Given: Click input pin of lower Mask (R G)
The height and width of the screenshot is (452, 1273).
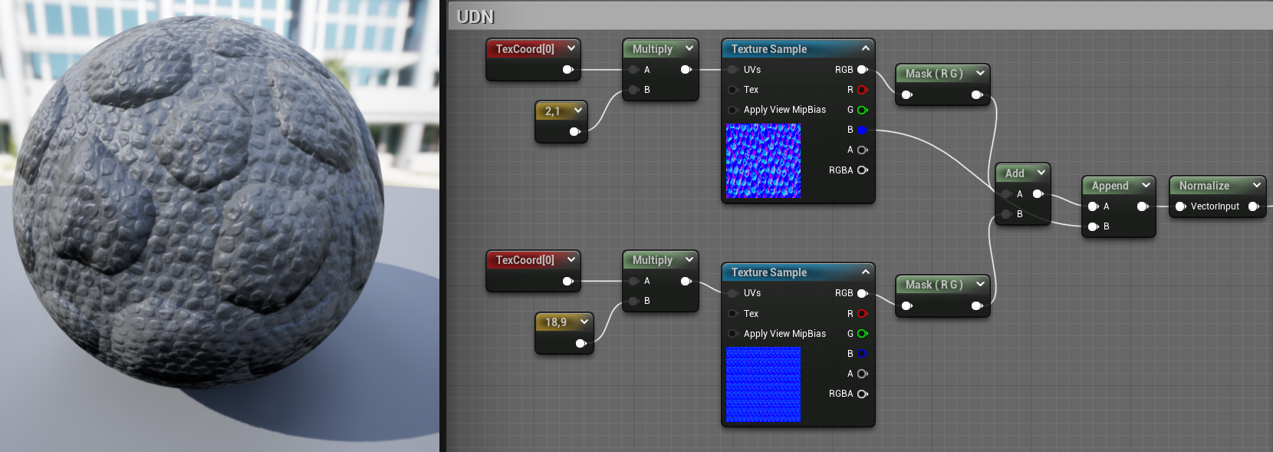Looking at the screenshot, I should click(x=907, y=306).
